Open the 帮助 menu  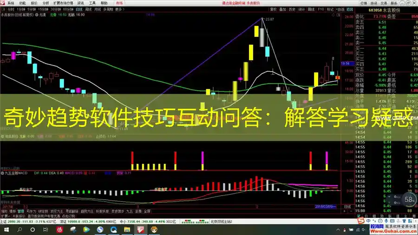[x=104, y=3]
